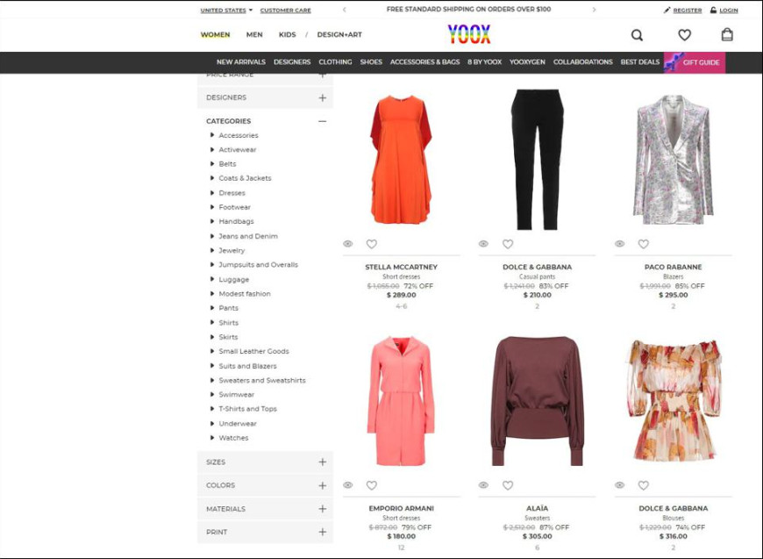Show previous promo banner message arrow

pyautogui.click(x=345, y=10)
